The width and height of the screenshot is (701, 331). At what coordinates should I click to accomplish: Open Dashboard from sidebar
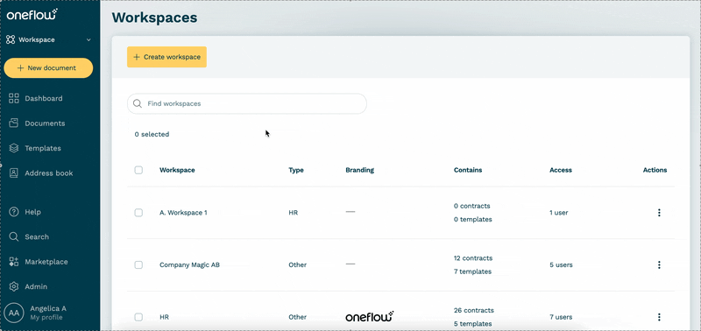pos(44,98)
